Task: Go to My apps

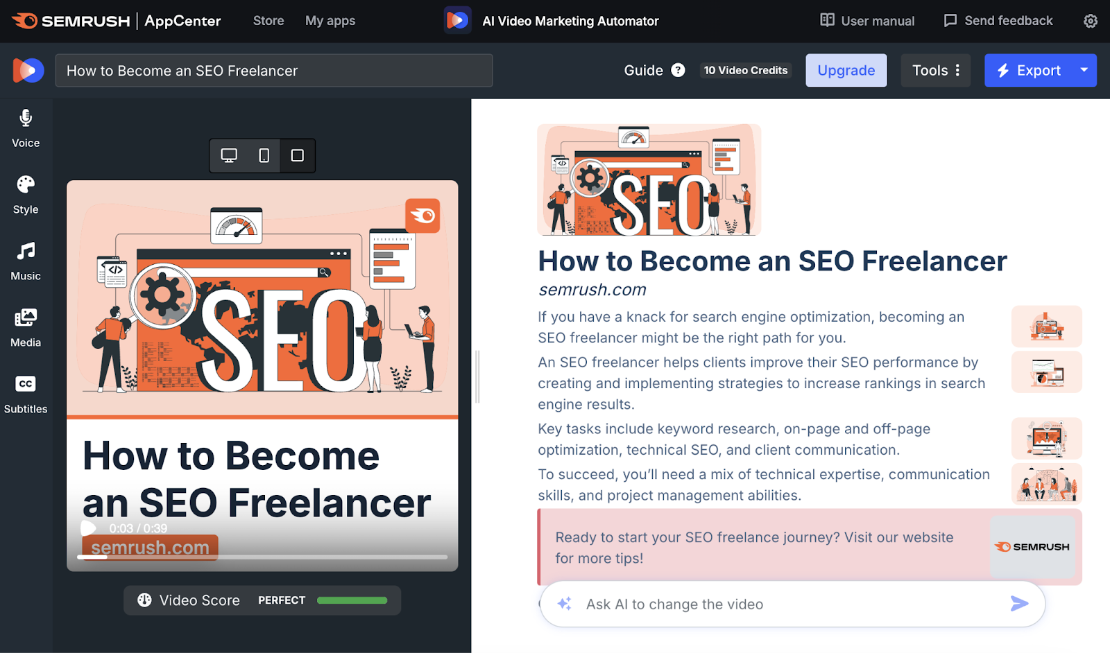Action: point(330,21)
